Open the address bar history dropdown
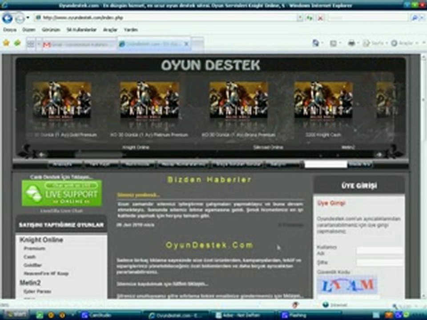The image size is (427, 320). pos(300,18)
